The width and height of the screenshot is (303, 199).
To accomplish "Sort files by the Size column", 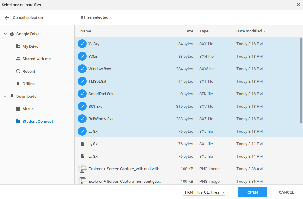I will 189,31.
